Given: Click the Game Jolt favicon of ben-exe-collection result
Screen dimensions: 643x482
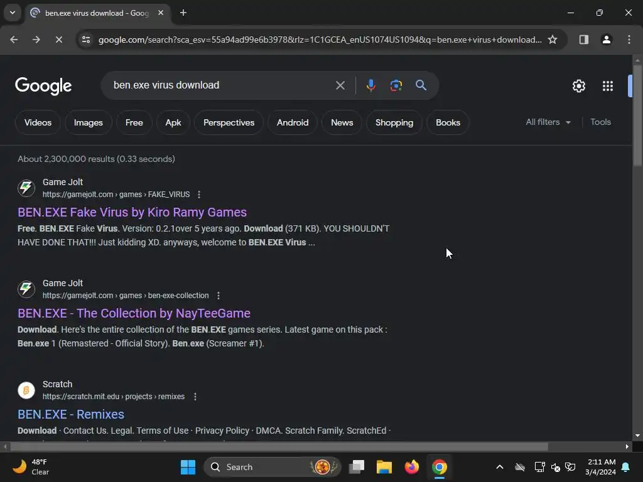Looking at the screenshot, I should coord(26,289).
